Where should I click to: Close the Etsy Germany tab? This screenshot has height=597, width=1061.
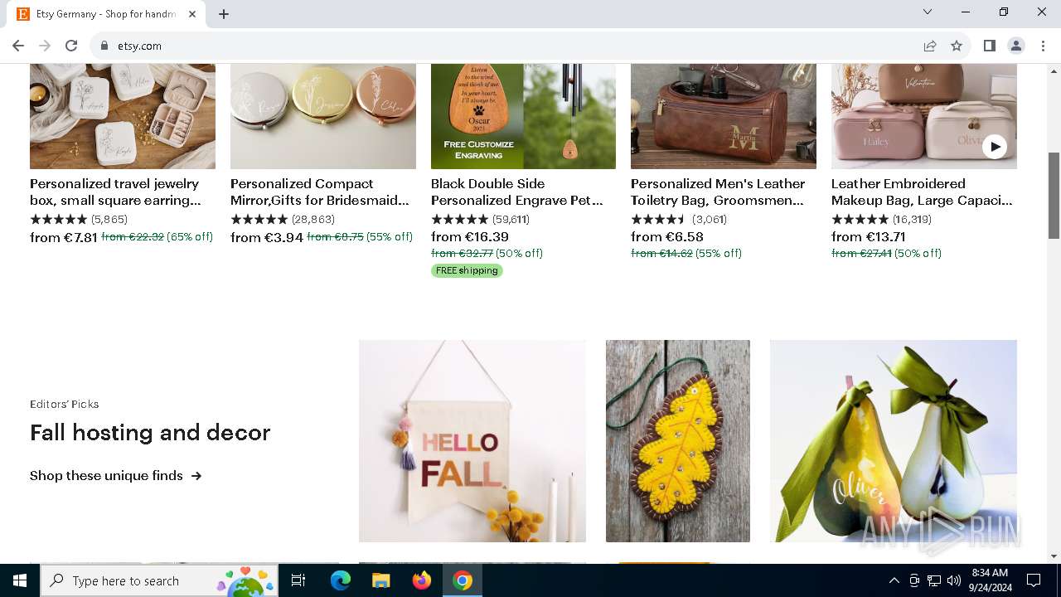(x=192, y=13)
